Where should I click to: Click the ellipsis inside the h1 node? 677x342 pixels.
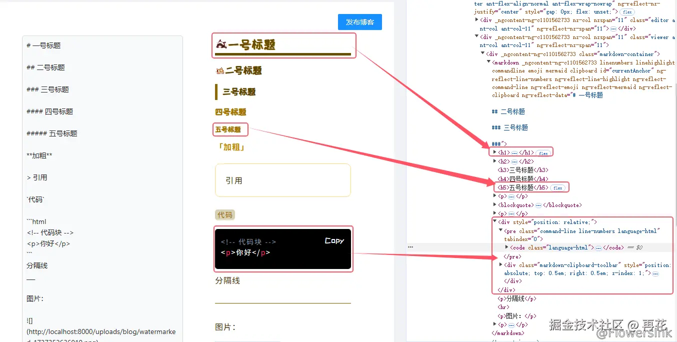click(514, 152)
